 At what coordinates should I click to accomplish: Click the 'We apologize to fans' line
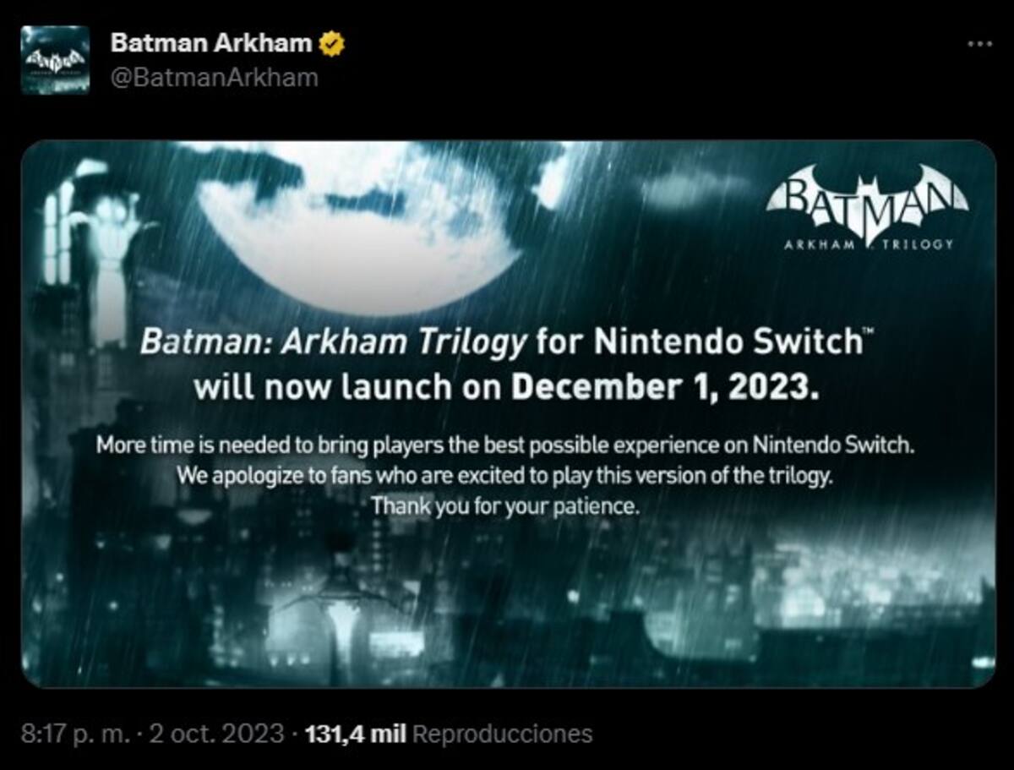tap(505, 475)
